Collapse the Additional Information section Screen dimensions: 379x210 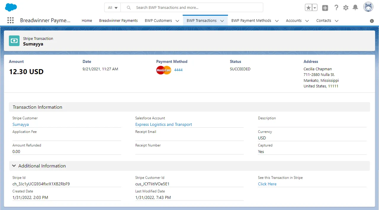tap(14, 166)
